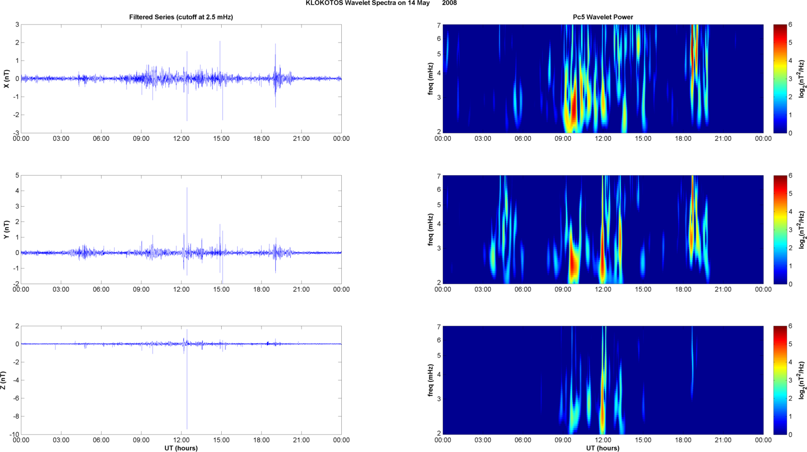
Task: Click the 09:00 tick under the Z (nT) plot
Action: click(x=141, y=440)
